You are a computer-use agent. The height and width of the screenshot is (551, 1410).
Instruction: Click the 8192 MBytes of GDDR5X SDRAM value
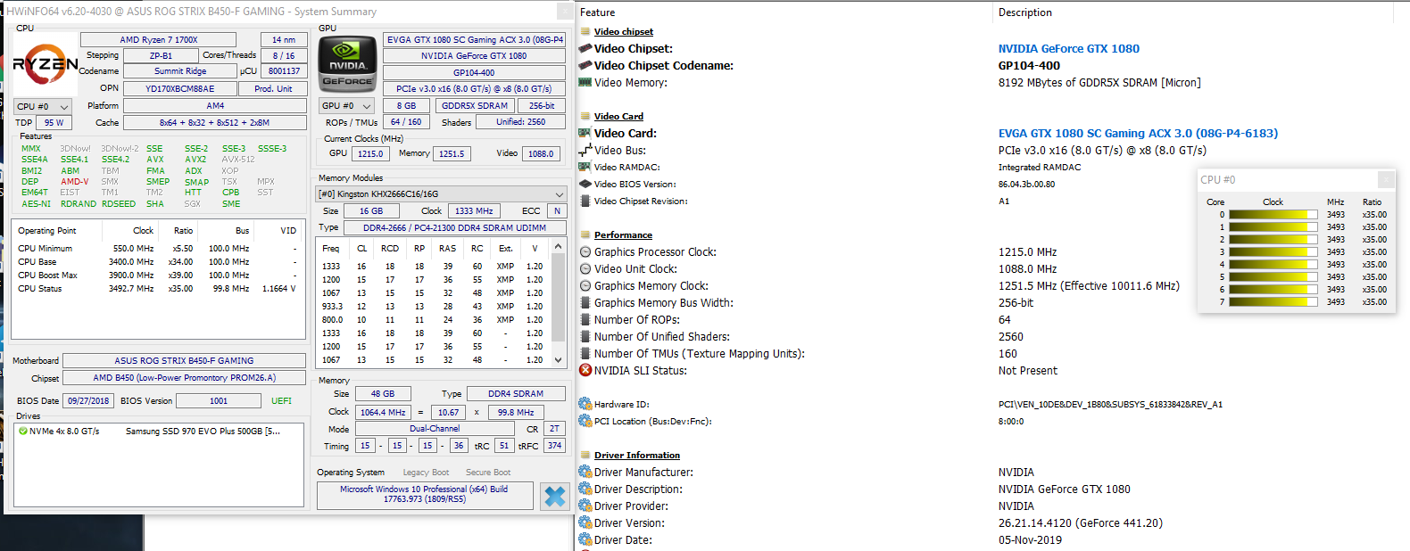pos(1099,82)
